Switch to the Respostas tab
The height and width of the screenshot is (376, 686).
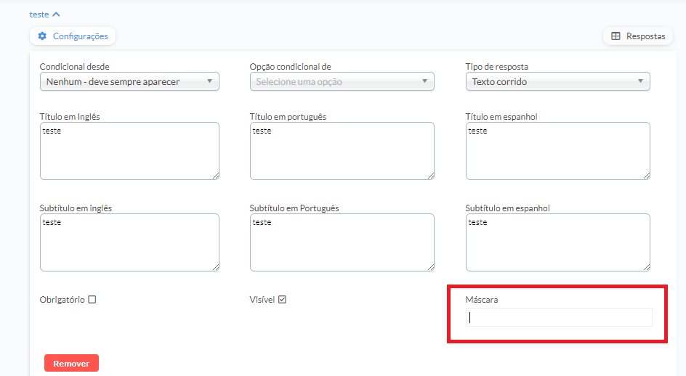pyautogui.click(x=638, y=36)
